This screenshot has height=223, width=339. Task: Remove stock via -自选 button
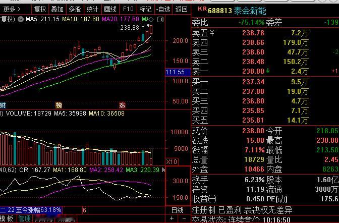[163, 9]
